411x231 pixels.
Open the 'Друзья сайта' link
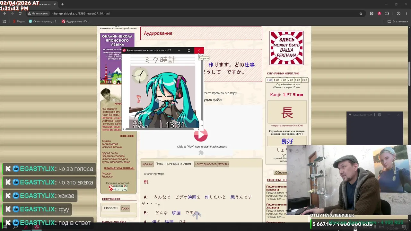(x=110, y=153)
